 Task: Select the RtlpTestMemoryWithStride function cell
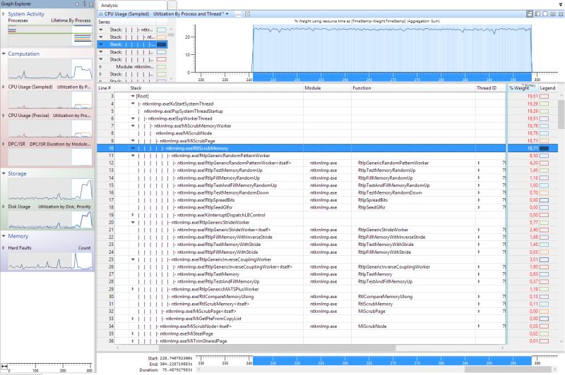[386, 245]
